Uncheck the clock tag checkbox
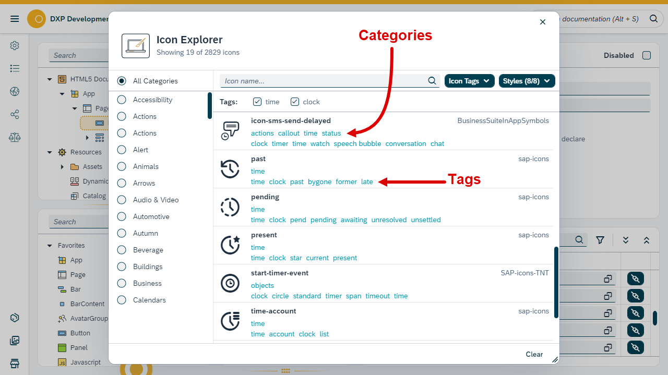Viewport: 668px width, 375px height. tap(295, 102)
